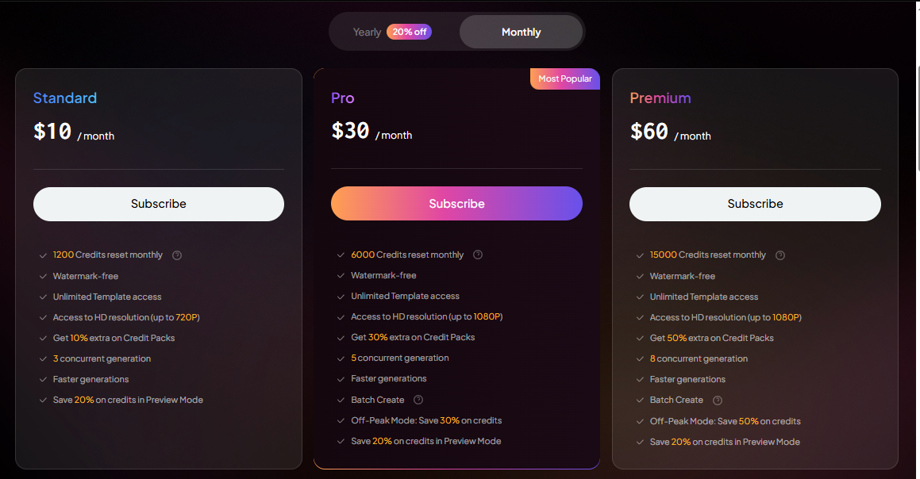The width and height of the screenshot is (920, 479).
Task: Click the 20% off badge
Action: point(409,33)
